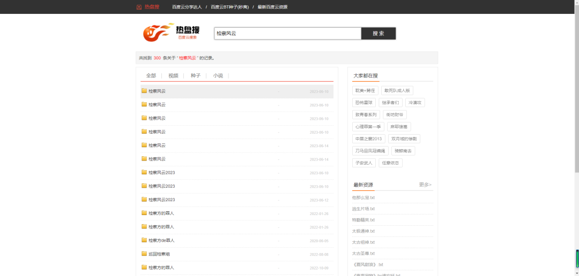Open 太极通神.txt in latest resources
579x276 pixels.
[x=363, y=231]
